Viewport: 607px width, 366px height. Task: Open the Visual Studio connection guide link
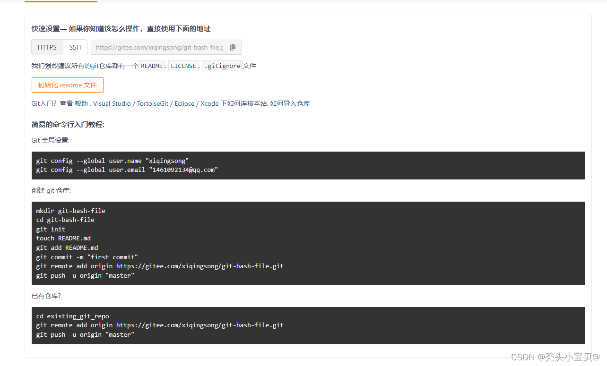(x=112, y=103)
